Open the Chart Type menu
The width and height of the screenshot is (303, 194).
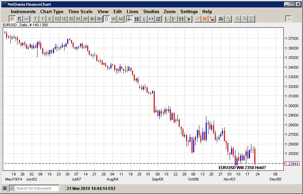[52, 11]
